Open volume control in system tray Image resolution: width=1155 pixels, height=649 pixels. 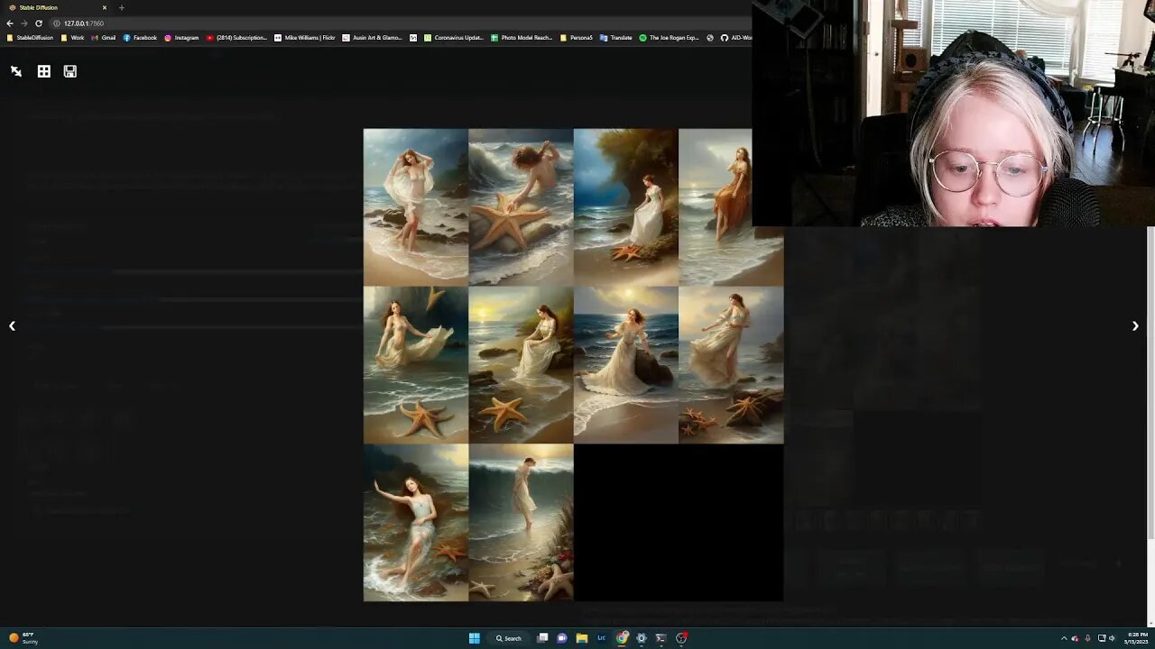click(1112, 638)
